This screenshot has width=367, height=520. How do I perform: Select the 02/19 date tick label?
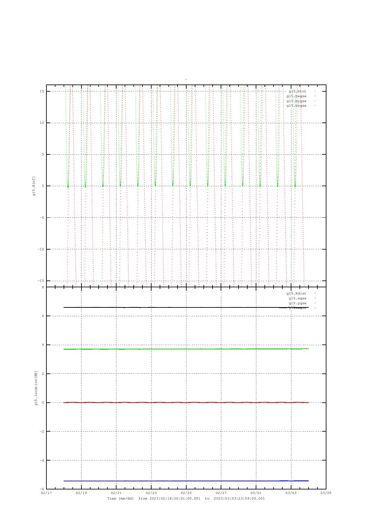tap(81, 493)
